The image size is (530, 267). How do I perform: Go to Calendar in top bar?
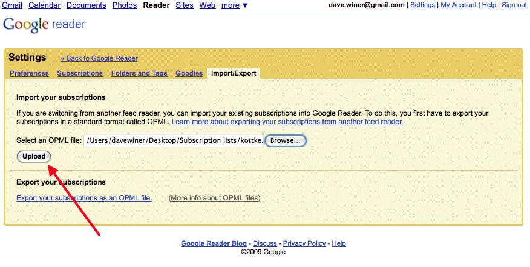(x=44, y=5)
